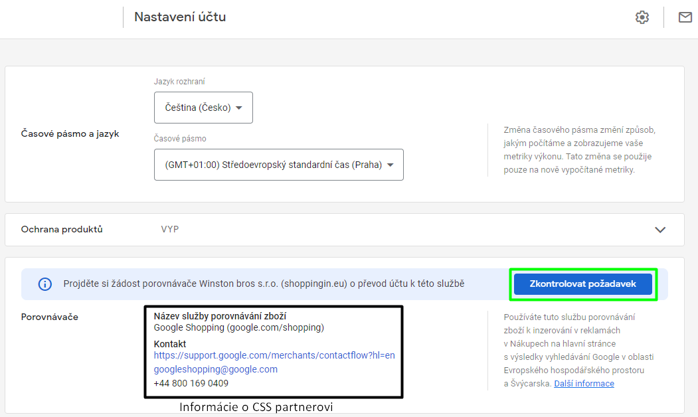The width and height of the screenshot is (698, 417).
Task: Click the Porovnávače section label
Action: point(50,317)
